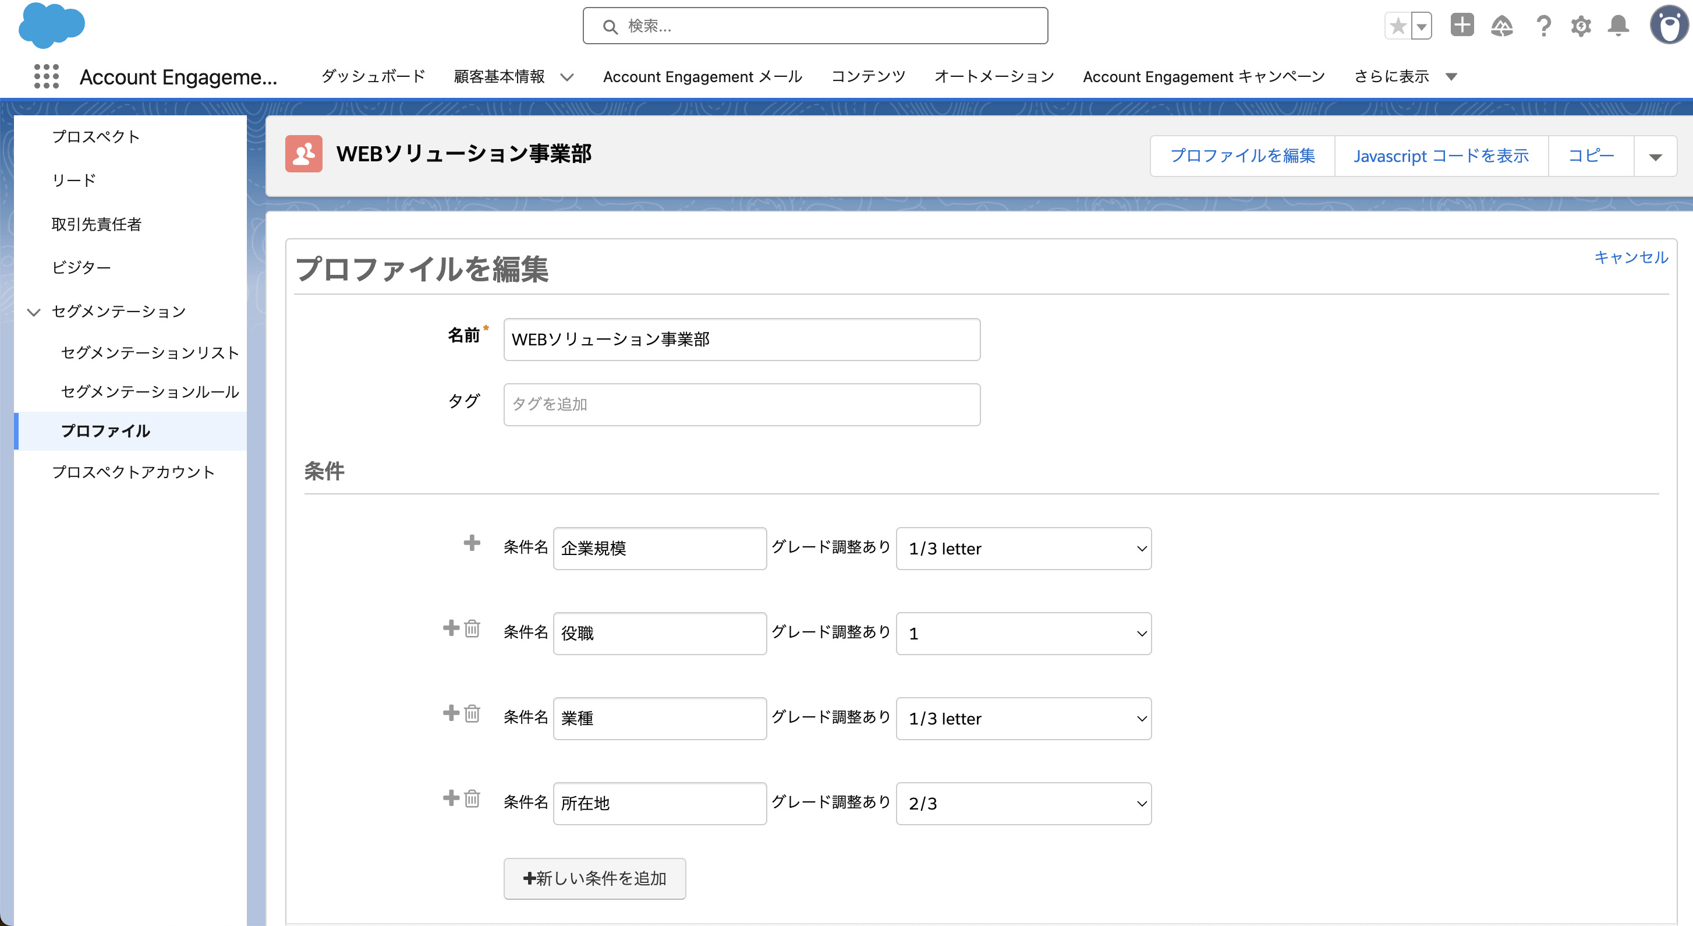Click the 所在地 condition name field
This screenshot has height=926, width=1693.
click(x=660, y=803)
